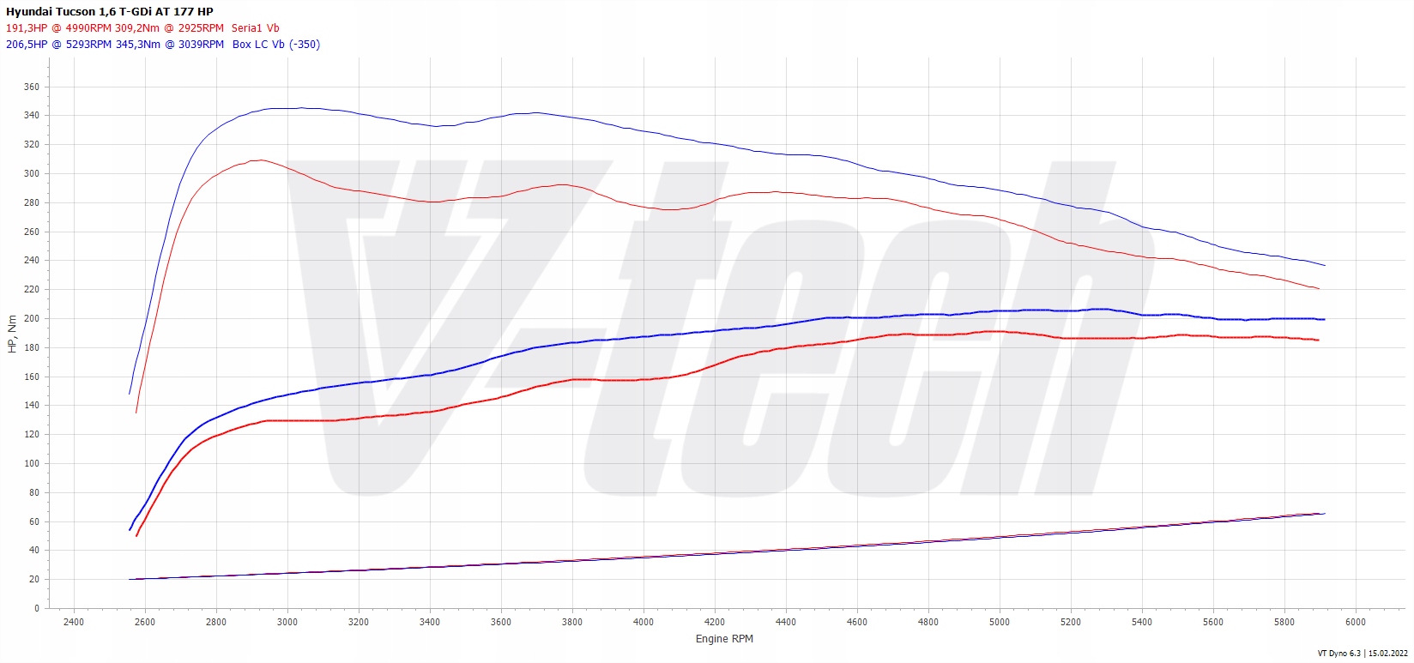Click the blue power curve peak near 5300 RPM

coord(1103,309)
